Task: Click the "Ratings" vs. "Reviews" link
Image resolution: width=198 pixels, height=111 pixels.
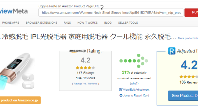Action: (x=85, y=84)
